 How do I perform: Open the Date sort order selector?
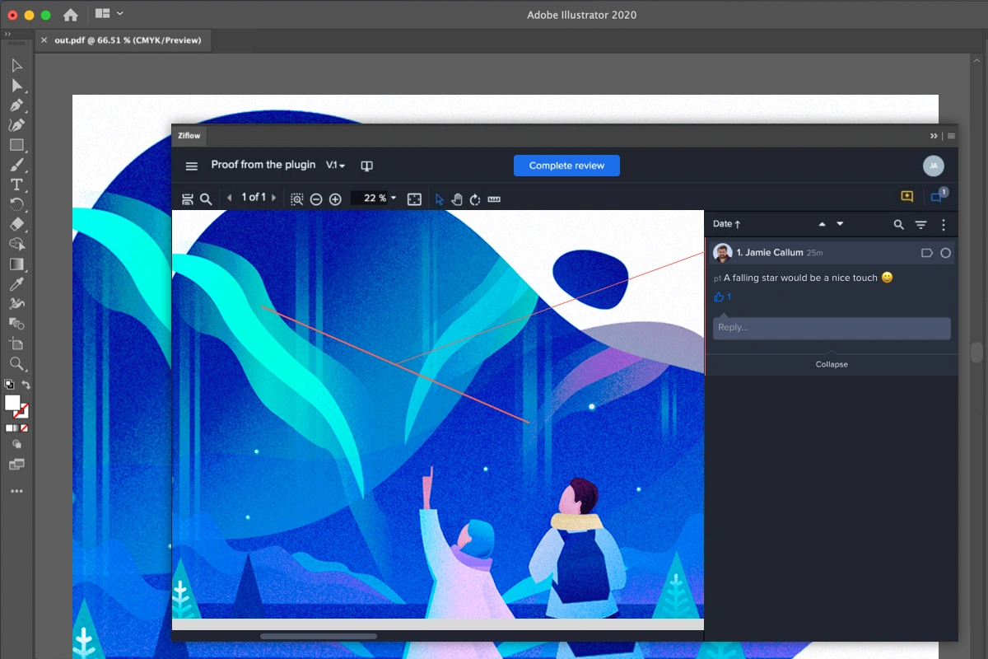tap(726, 224)
